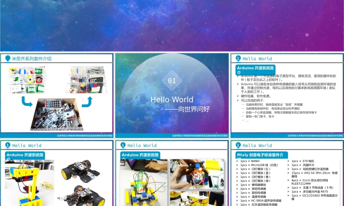Click the blue down-right arrow under the left kit photo
The height and width of the screenshot is (206, 344).
click(27, 102)
